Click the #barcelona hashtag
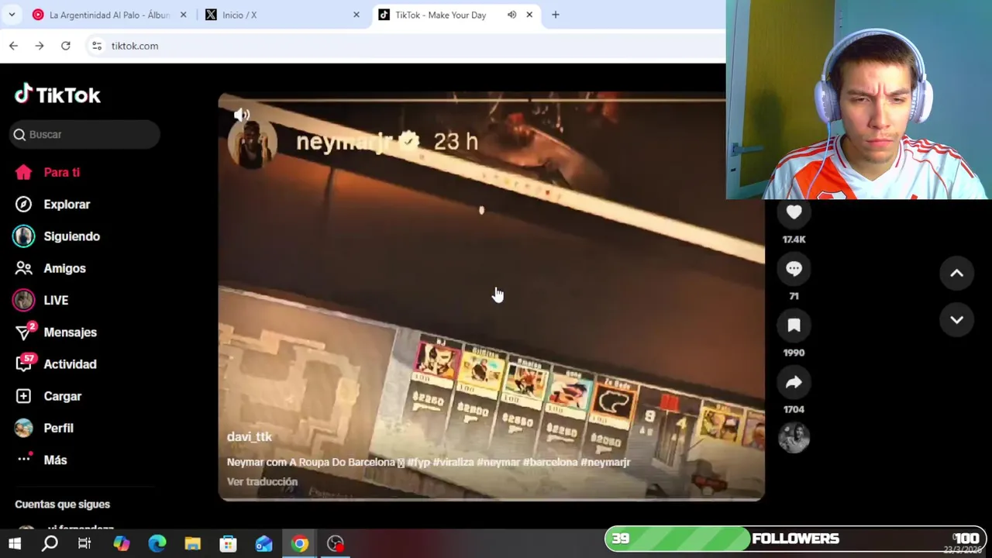 (x=550, y=462)
